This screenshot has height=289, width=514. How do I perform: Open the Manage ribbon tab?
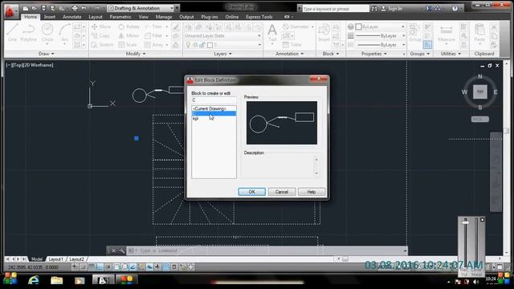click(164, 17)
